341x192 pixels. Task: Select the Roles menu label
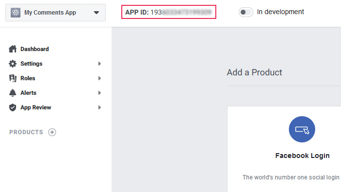tap(28, 78)
